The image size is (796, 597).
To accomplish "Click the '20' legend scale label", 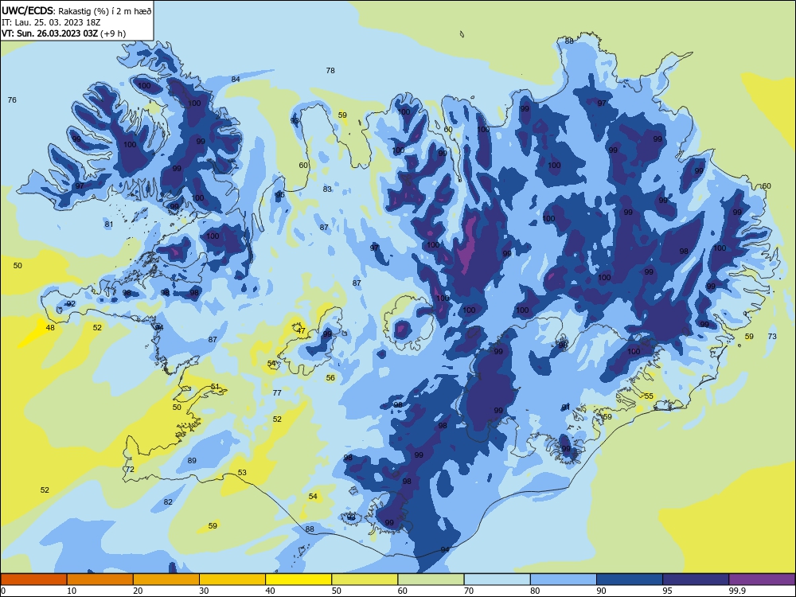I will pos(138,591).
